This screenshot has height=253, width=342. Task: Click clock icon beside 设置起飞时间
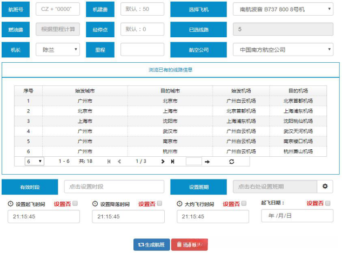coord(10,204)
